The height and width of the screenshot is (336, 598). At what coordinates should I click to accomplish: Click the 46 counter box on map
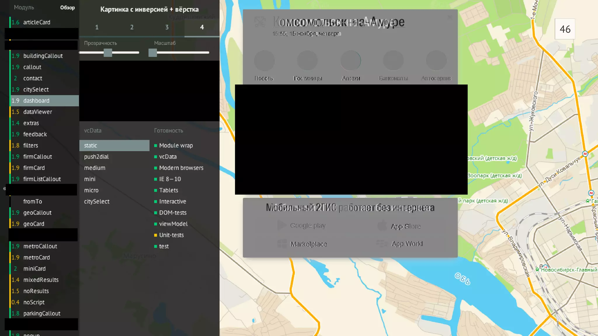coord(565,29)
